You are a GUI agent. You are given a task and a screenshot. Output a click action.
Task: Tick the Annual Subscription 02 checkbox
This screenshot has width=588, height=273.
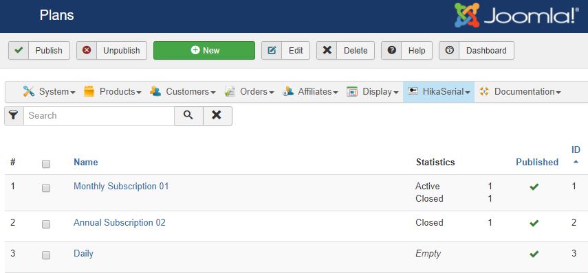pyautogui.click(x=46, y=224)
